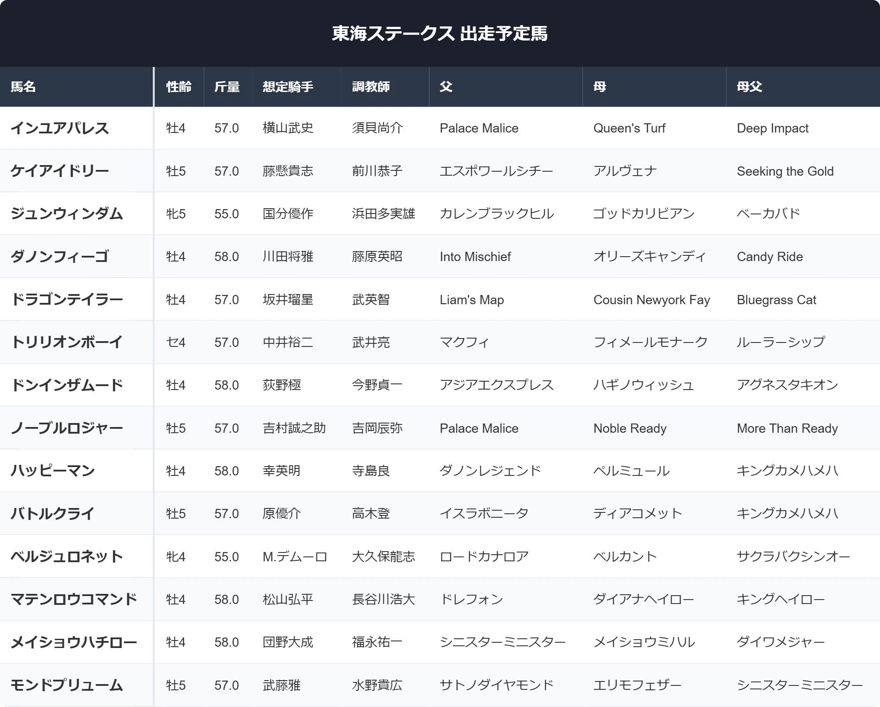
Task: Click trainer 前川恭子
Action: (377, 171)
